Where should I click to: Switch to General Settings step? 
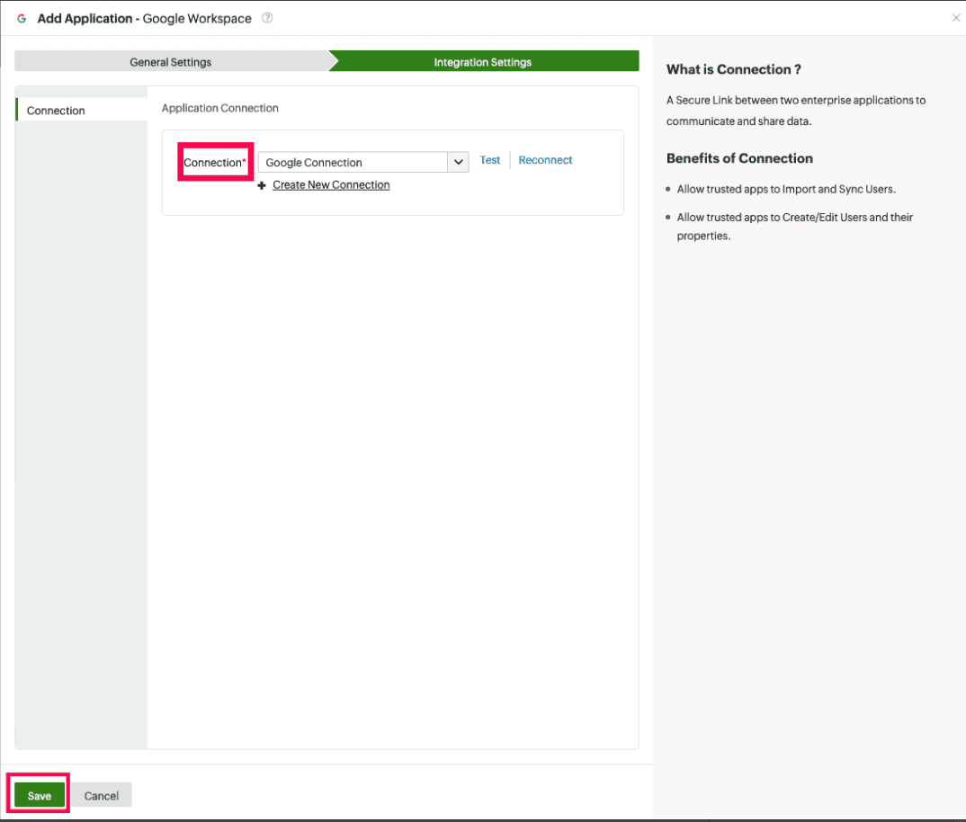point(171,62)
